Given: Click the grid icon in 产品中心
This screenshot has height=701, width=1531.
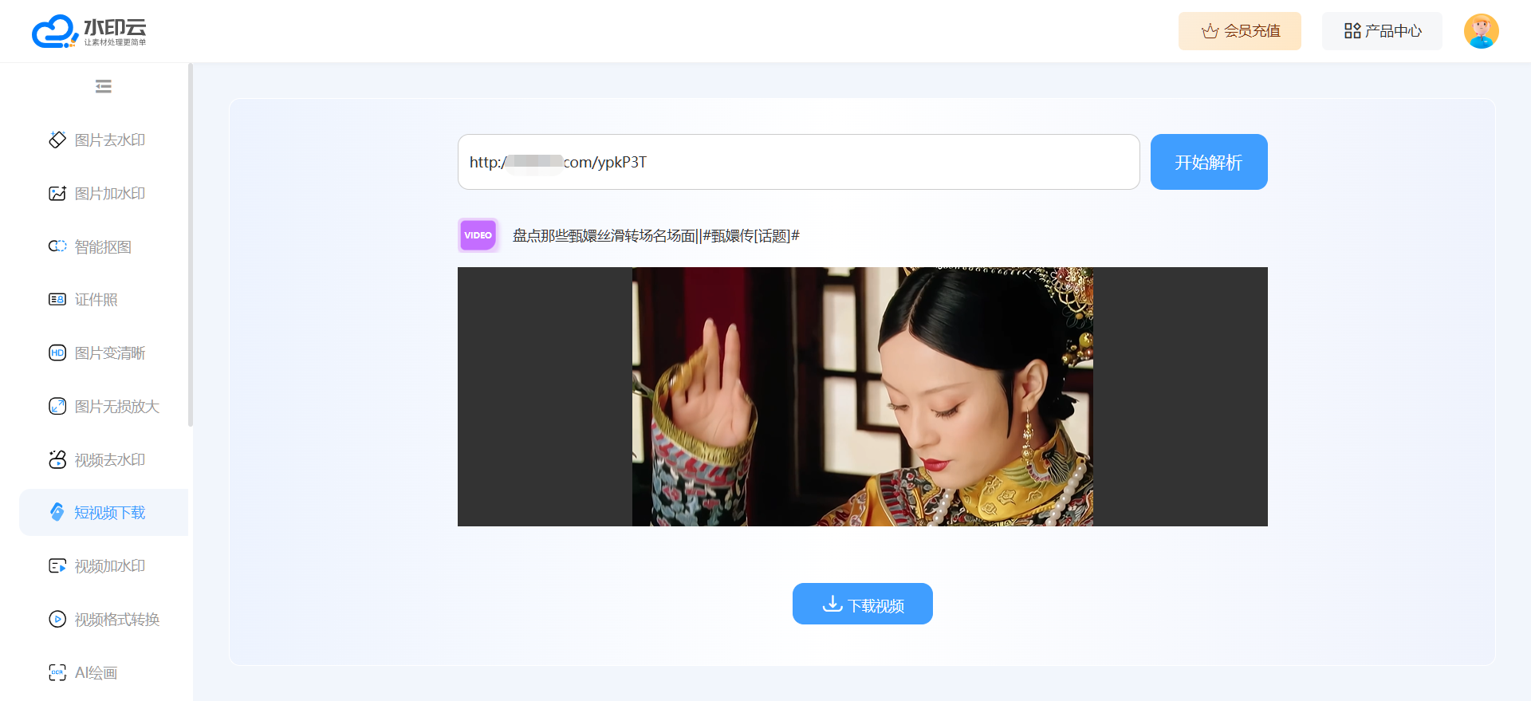Looking at the screenshot, I should [1352, 31].
